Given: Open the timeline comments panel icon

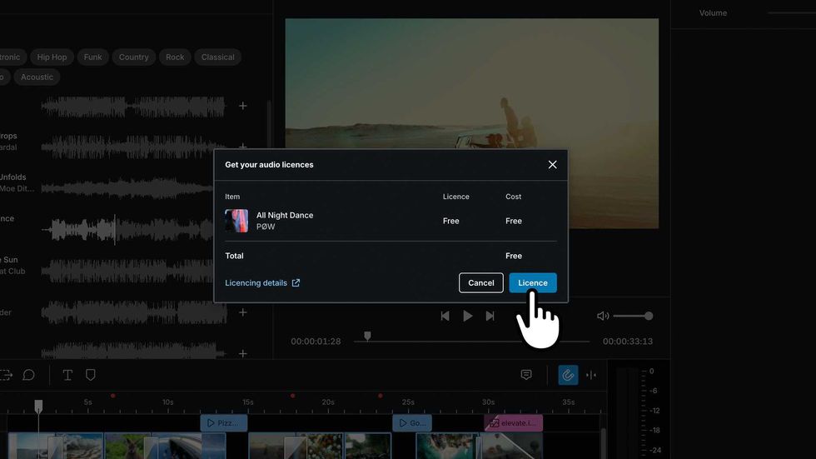Looking at the screenshot, I should click(x=526, y=375).
